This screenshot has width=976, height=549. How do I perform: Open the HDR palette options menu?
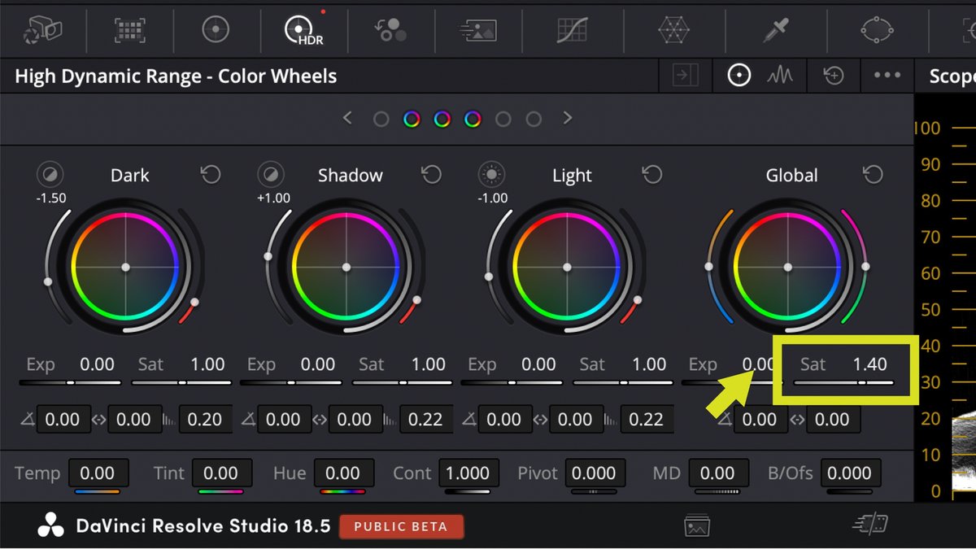(x=886, y=75)
